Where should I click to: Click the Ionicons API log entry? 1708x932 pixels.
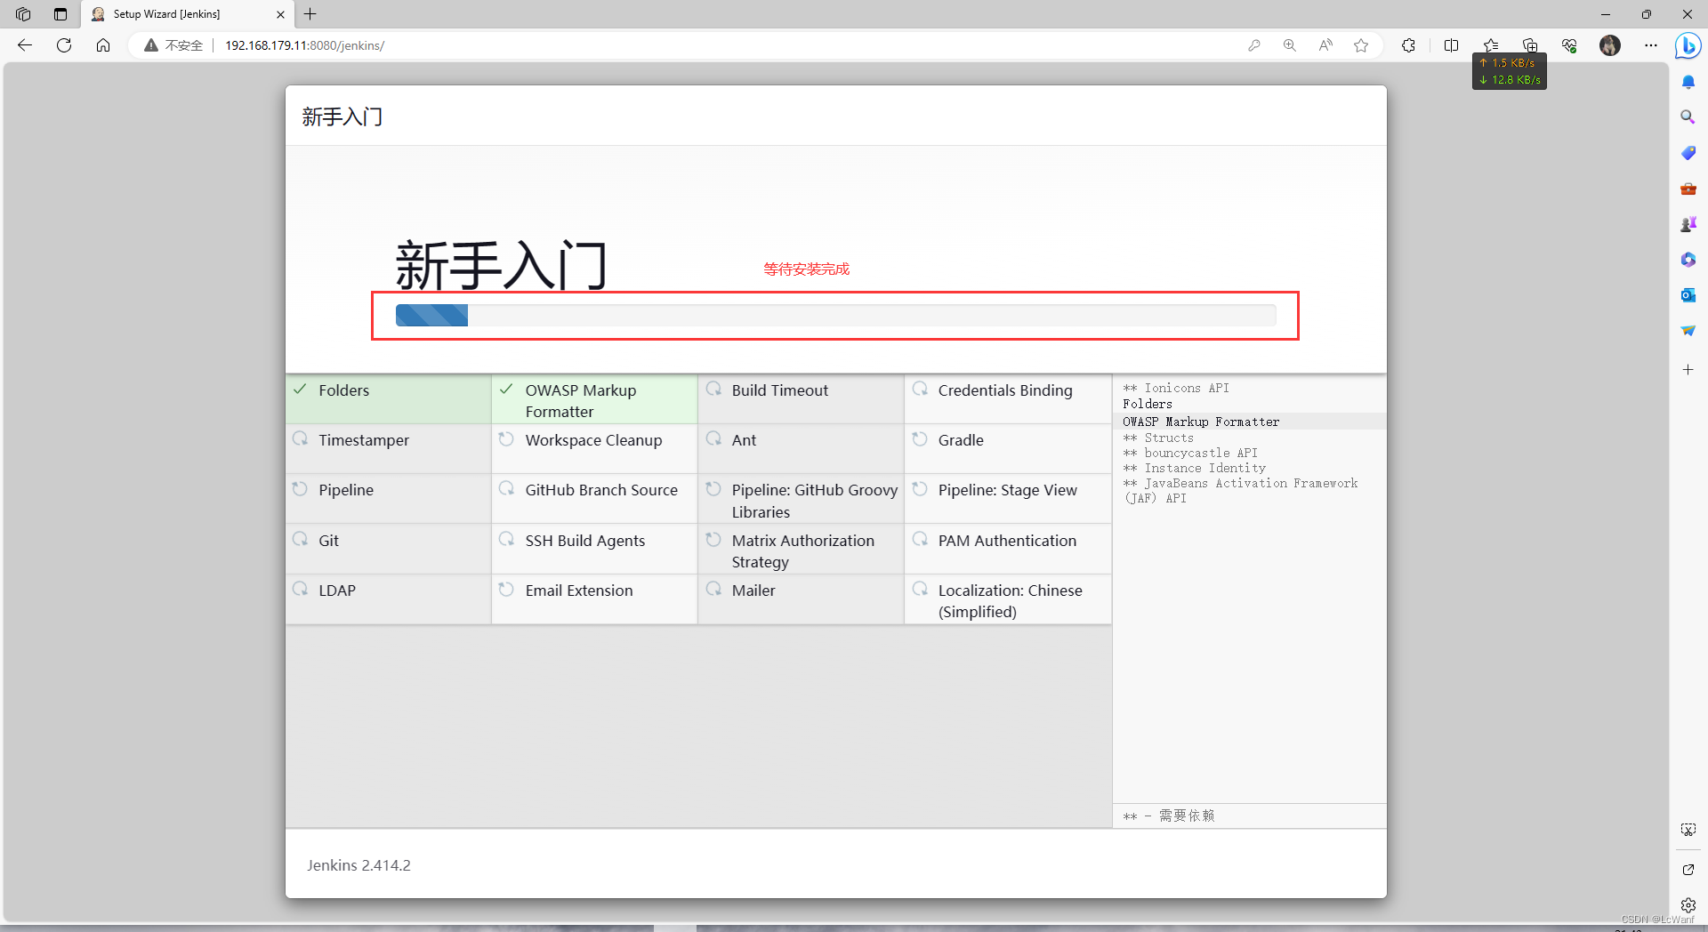tap(1176, 388)
